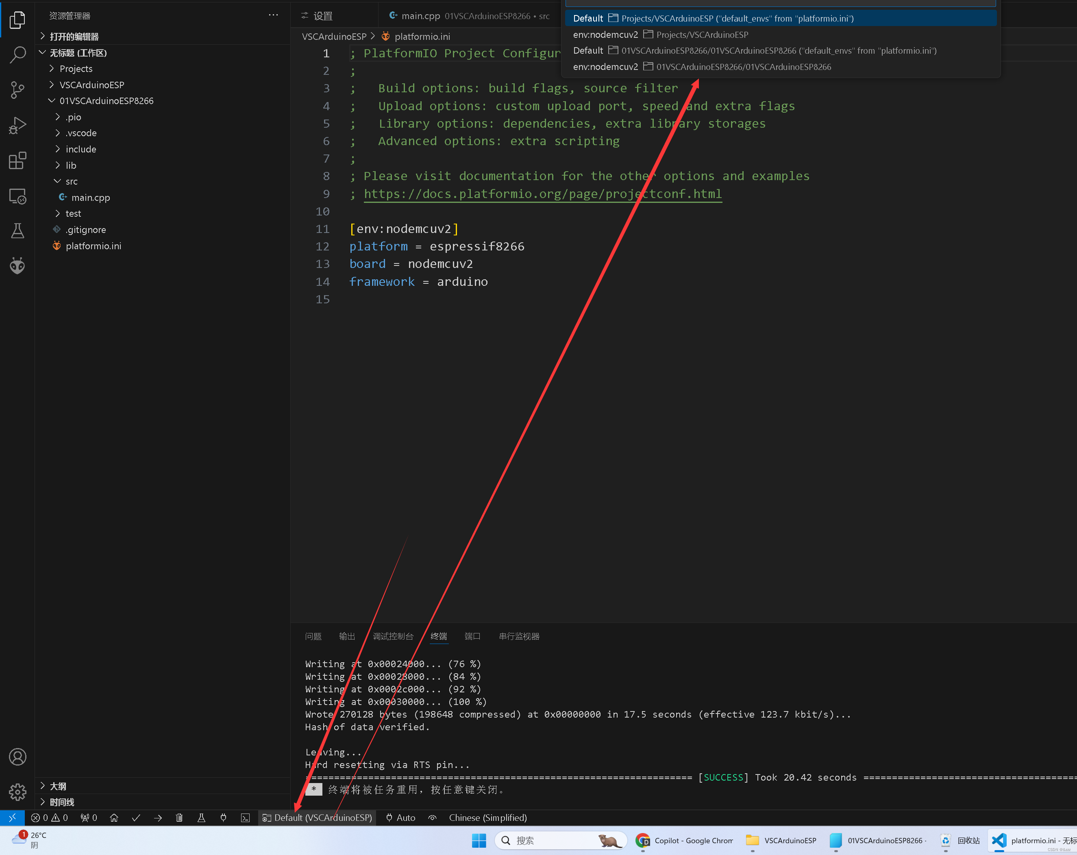Open the Testing flask view in activity bar
The image size is (1077, 855).
(17, 231)
